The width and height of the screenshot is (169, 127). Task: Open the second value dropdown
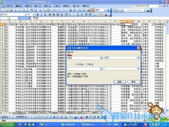coord(138,69)
